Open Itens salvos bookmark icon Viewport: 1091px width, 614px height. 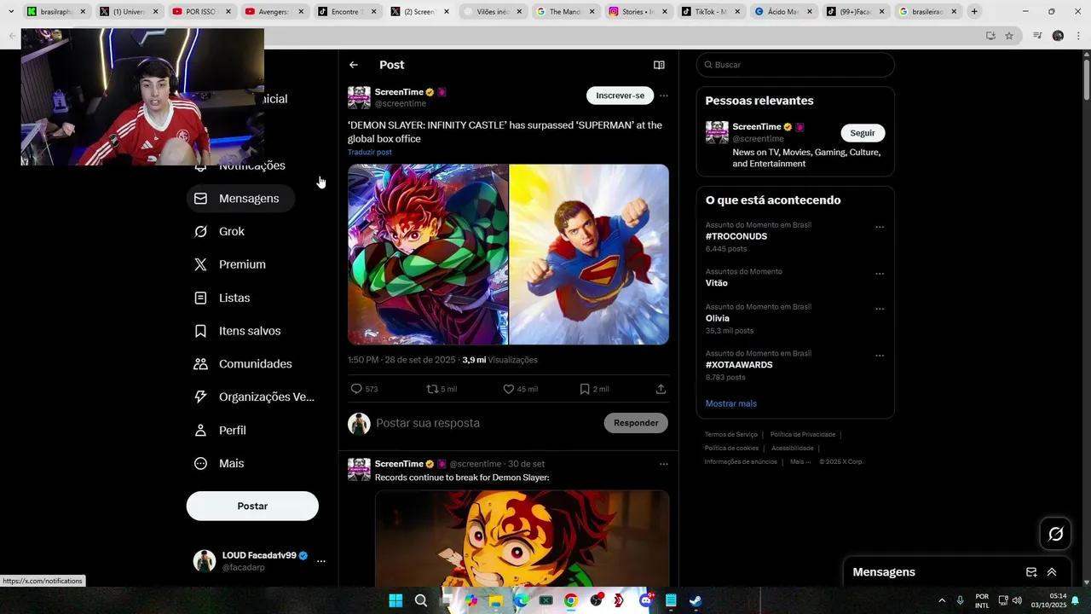click(200, 331)
